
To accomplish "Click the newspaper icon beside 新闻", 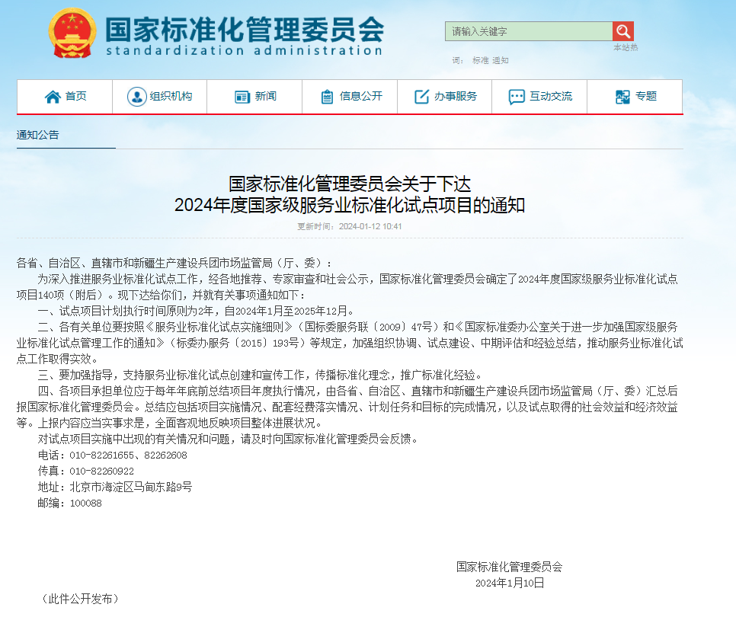I will click(242, 97).
